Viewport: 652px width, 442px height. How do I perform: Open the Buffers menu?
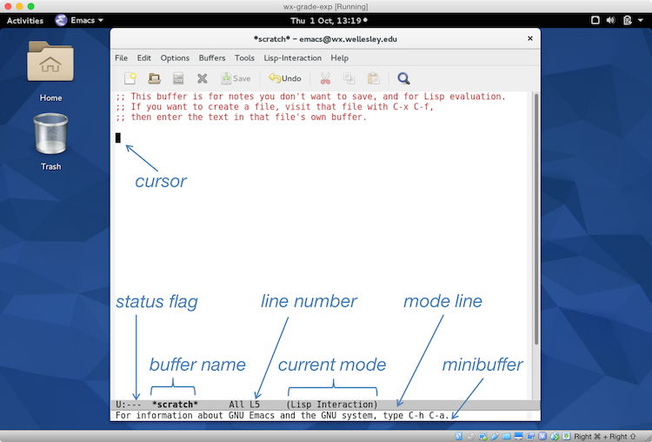point(212,57)
